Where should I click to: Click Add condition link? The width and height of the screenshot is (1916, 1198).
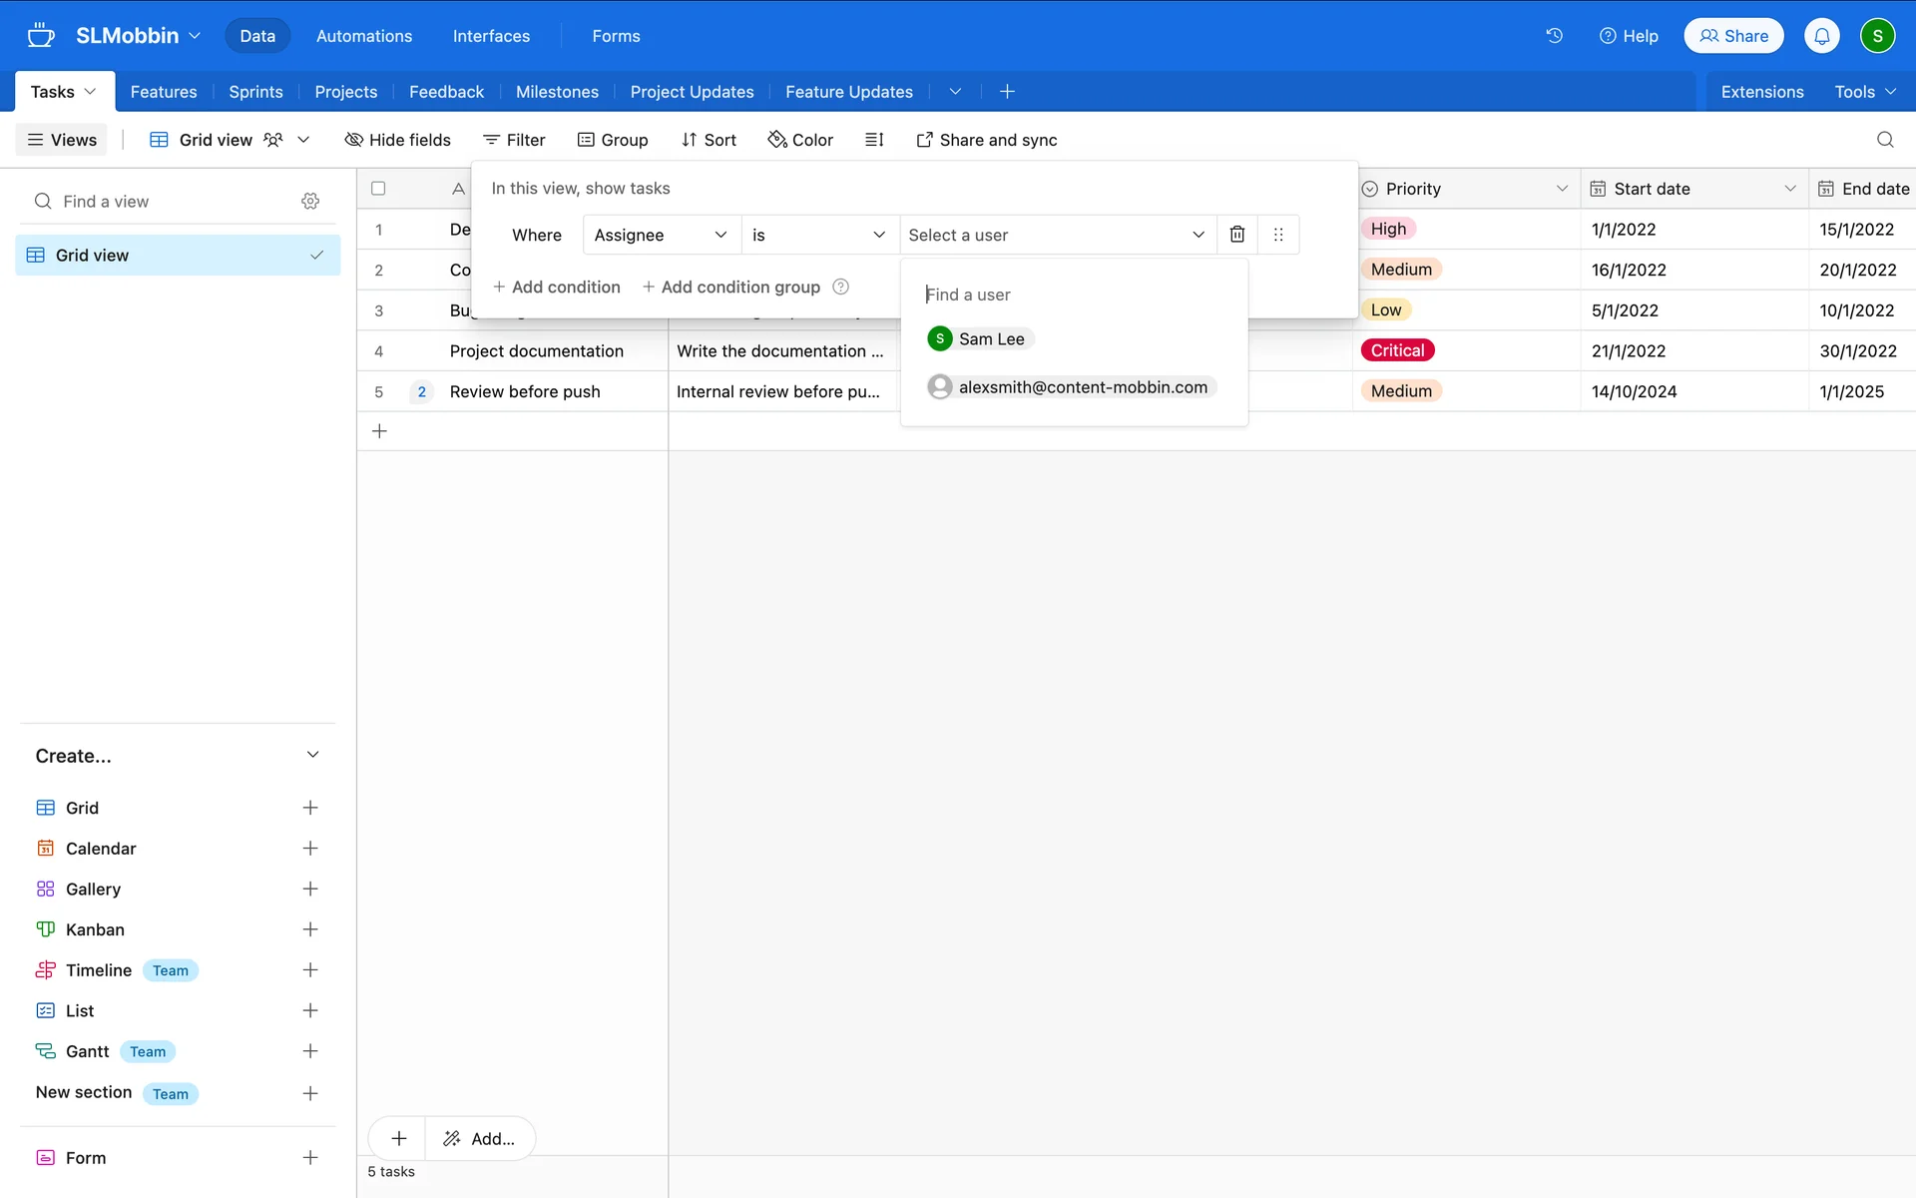point(556,288)
